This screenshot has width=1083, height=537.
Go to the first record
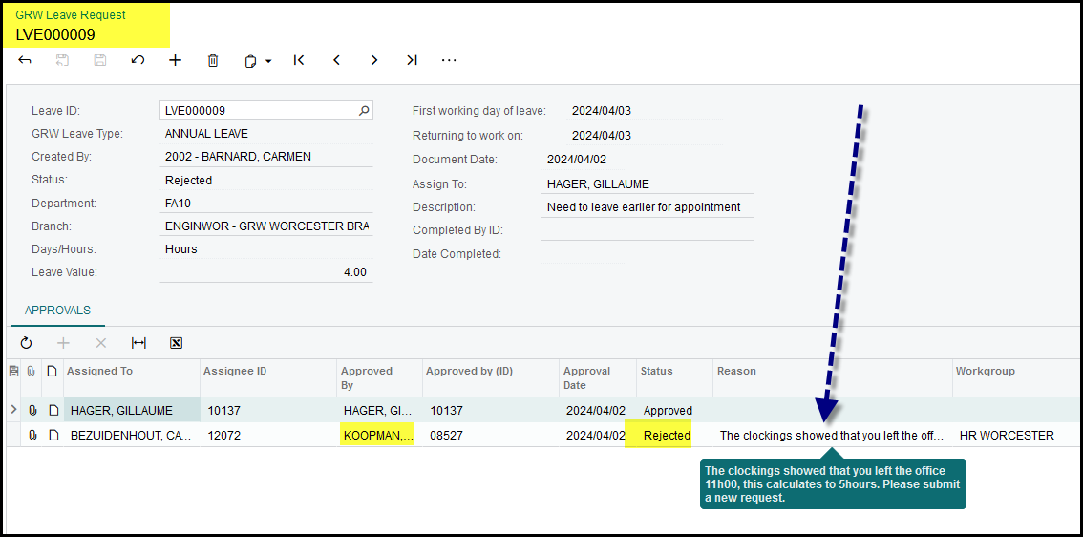tap(299, 60)
